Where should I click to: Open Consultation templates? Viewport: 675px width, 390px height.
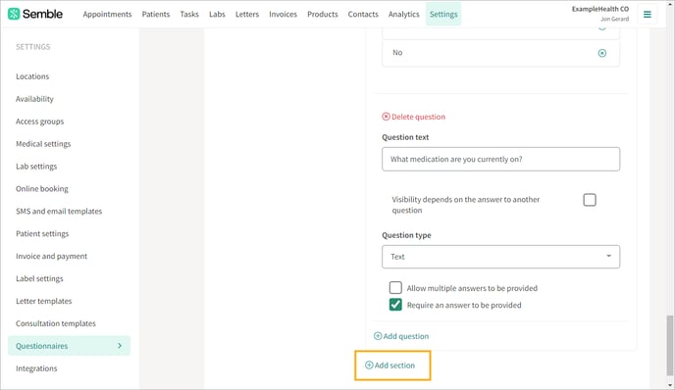point(56,323)
